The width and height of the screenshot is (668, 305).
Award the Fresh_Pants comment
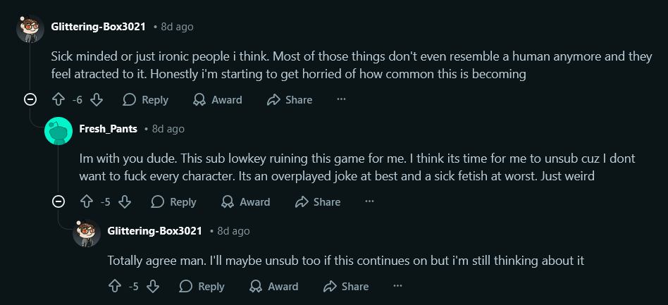point(246,202)
